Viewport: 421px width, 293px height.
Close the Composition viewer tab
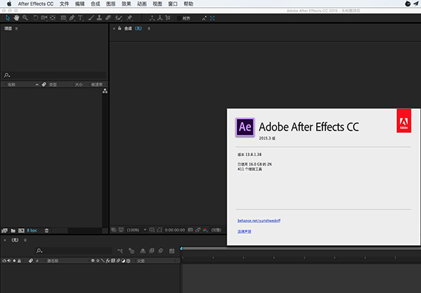tap(114, 29)
